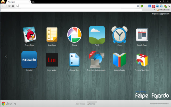Open the Outros favoritos folder
Image resolution: width=171 pixels, height=107 pixels.
click(x=163, y=10)
